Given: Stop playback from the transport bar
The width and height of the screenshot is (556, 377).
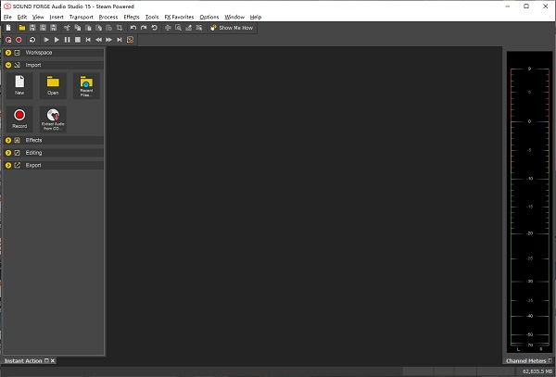Looking at the screenshot, I should click(78, 40).
